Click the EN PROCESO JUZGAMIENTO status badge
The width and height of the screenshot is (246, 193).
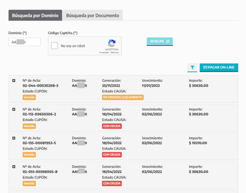123,97
